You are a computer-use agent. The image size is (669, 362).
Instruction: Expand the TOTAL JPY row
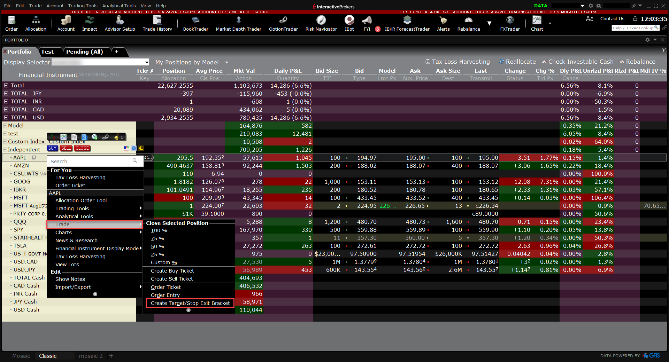[x=6, y=94]
